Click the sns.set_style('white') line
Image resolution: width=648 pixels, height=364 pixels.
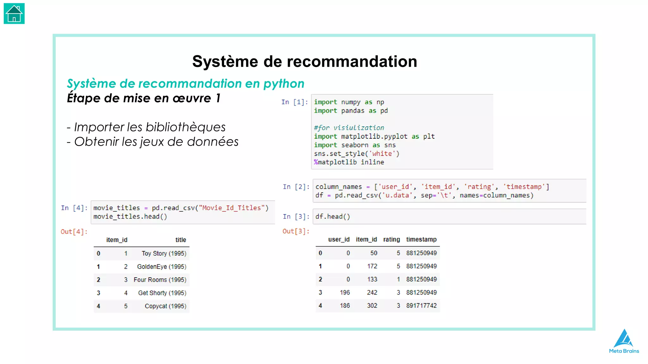point(357,154)
